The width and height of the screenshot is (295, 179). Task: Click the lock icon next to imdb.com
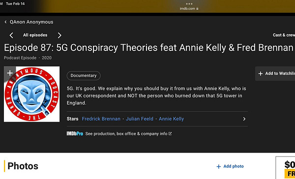[x=197, y=8]
